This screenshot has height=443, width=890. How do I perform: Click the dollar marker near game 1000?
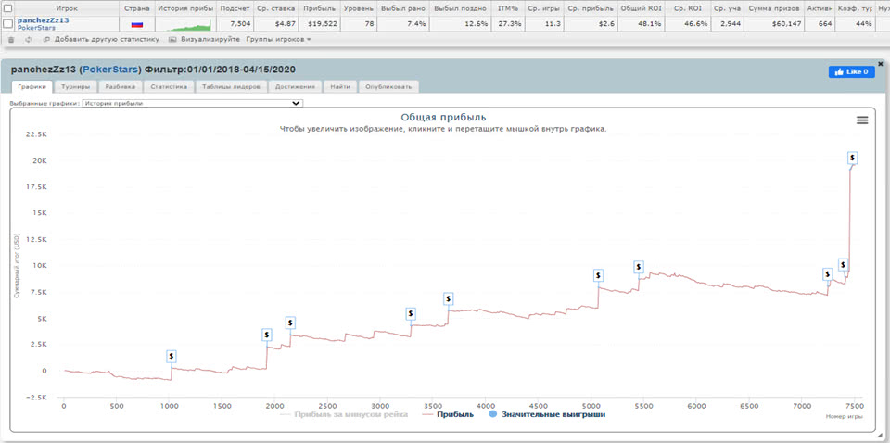pyautogui.click(x=172, y=356)
